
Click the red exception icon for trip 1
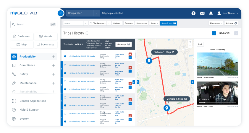click(x=130, y=68)
